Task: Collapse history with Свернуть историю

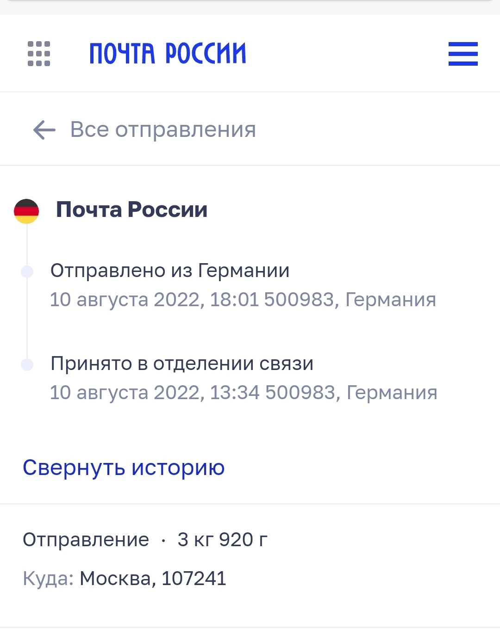Action: [124, 468]
